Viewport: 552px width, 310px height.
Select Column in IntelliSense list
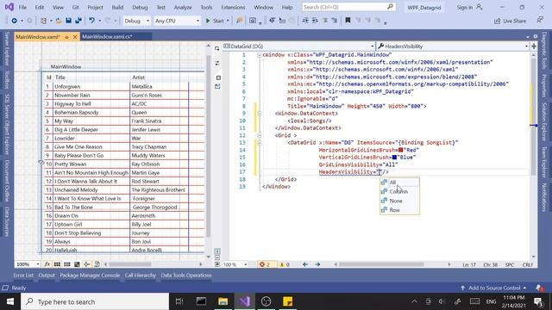[x=399, y=191]
